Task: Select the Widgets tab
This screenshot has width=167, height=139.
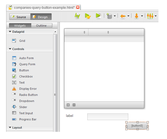Action: tap(20, 26)
